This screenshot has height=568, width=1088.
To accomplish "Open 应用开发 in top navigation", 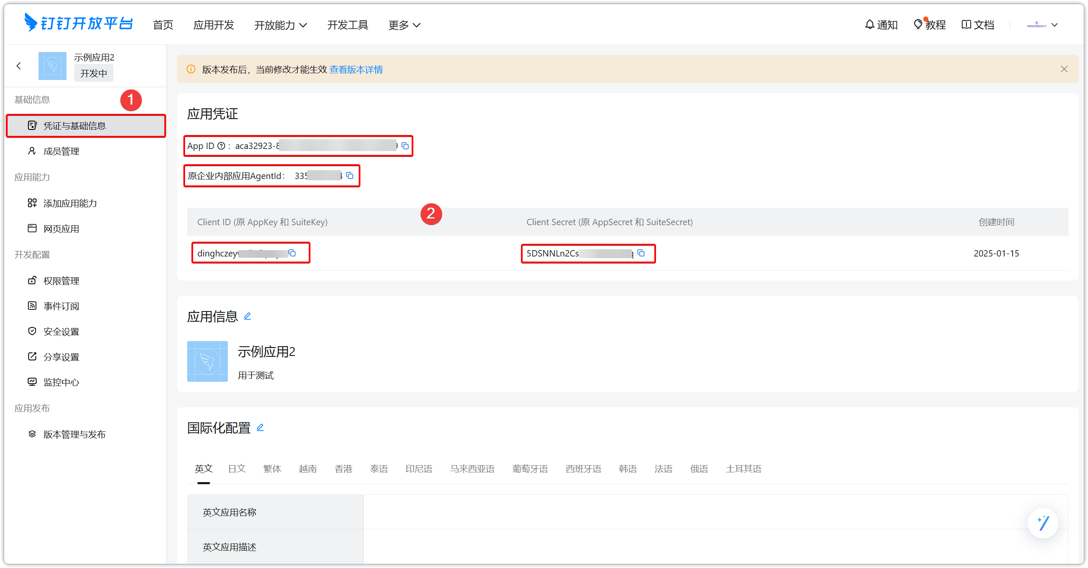I will [214, 25].
